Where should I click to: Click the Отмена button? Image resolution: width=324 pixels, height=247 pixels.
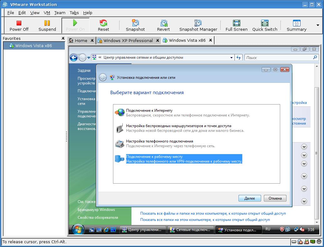(x=275, y=198)
